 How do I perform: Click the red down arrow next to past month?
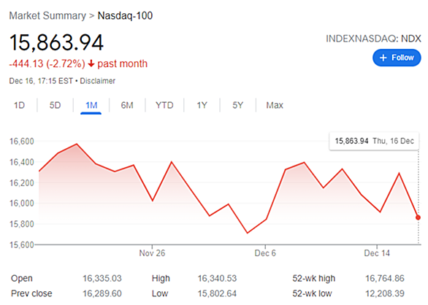91,63
